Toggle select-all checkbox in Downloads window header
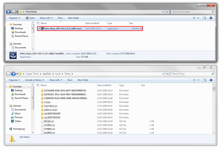This screenshot has height=149, width=221. point(38,23)
